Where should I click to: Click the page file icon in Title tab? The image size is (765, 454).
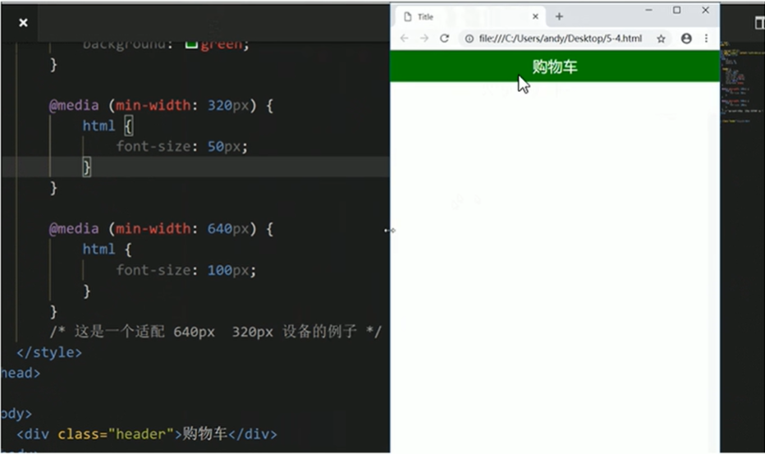tap(407, 16)
